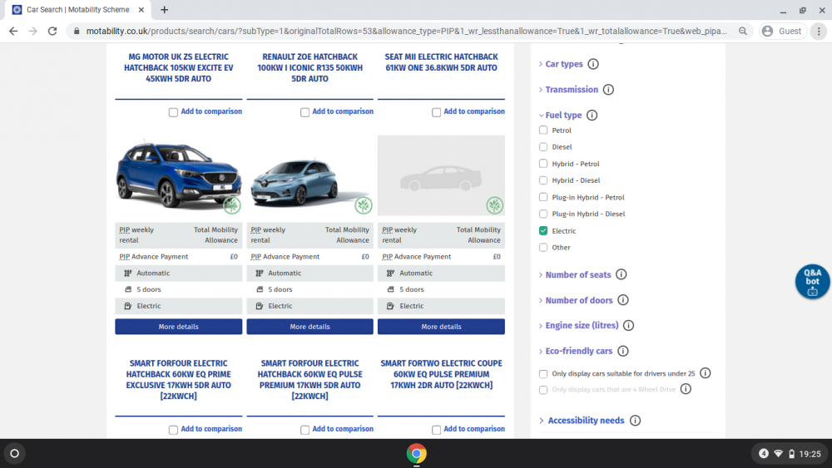This screenshot has width=832, height=468.
Task: Open the Guest profile button
Action: 782,32
